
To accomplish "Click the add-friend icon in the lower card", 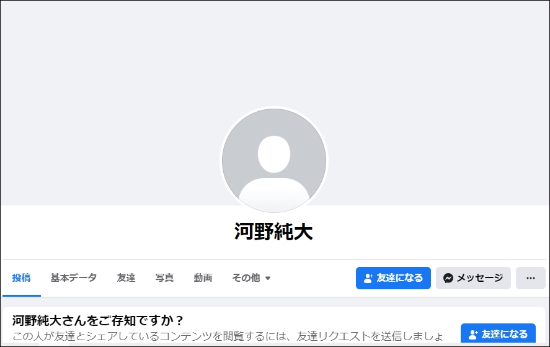I will pos(473,335).
